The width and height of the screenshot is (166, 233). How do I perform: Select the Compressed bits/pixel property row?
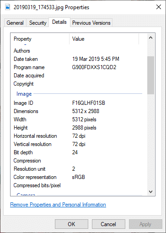point(78,185)
